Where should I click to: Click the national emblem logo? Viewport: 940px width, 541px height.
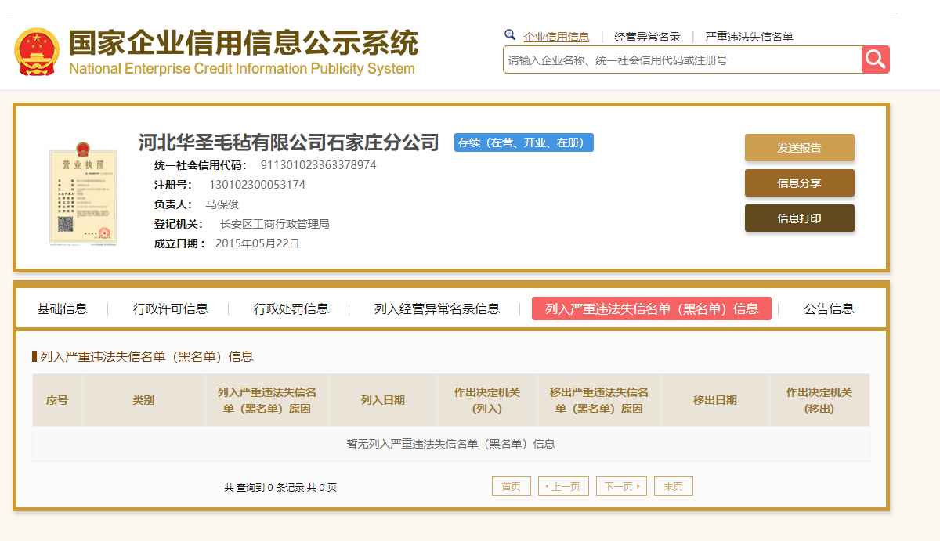coord(36,52)
